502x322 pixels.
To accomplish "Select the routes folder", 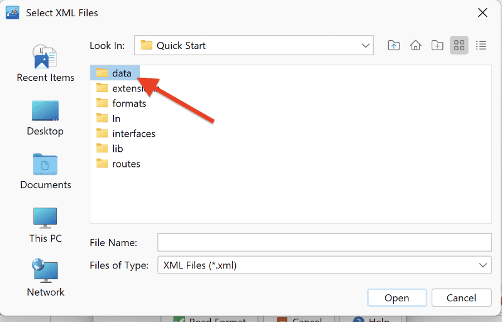I will pos(118,164).
